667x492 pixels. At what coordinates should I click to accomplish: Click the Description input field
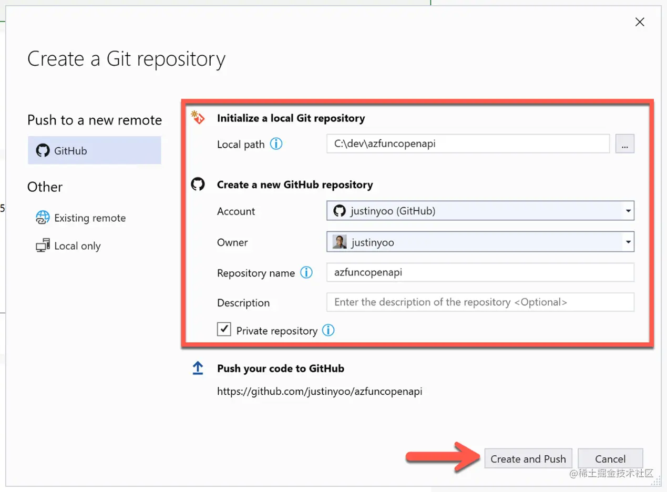(x=480, y=302)
